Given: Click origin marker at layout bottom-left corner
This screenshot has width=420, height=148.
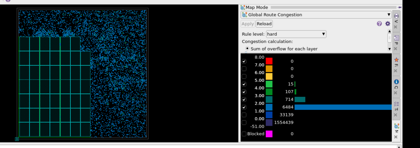Looking at the screenshot, I should tap(17, 139).
